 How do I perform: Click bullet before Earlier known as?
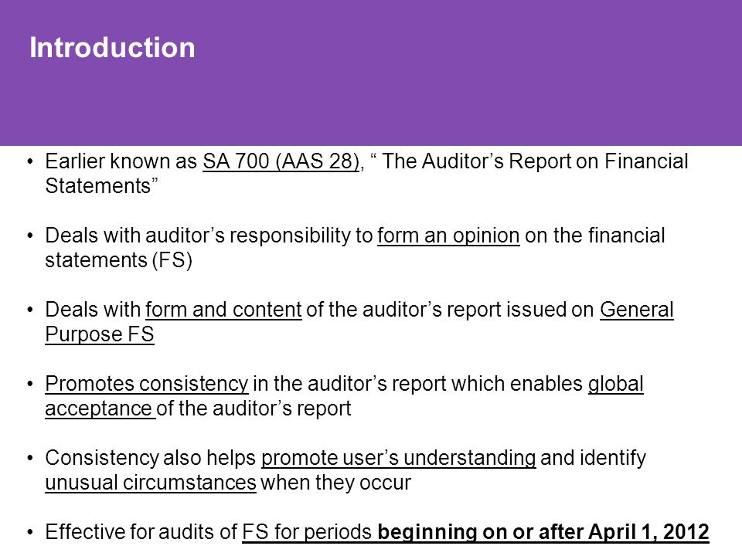point(30,161)
